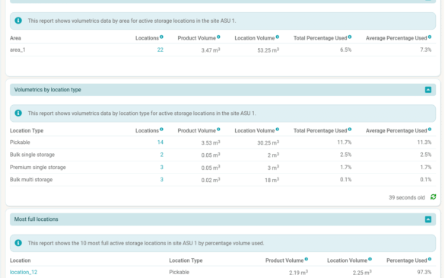Open the 3 Premium single storage locations
Image resolution: width=445 pixels, height=278 pixels.
pyautogui.click(x=161, y=167)
